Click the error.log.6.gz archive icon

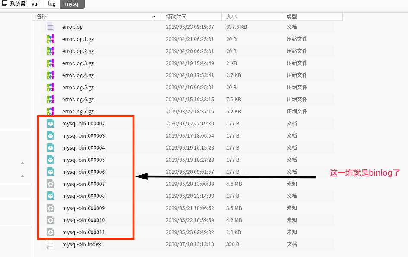(x=51, y=99)
